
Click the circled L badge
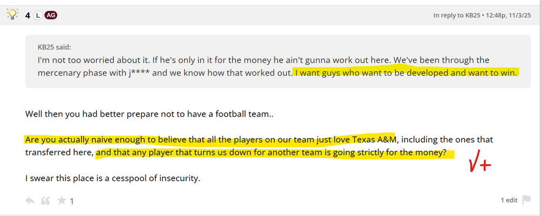[38, 16]
